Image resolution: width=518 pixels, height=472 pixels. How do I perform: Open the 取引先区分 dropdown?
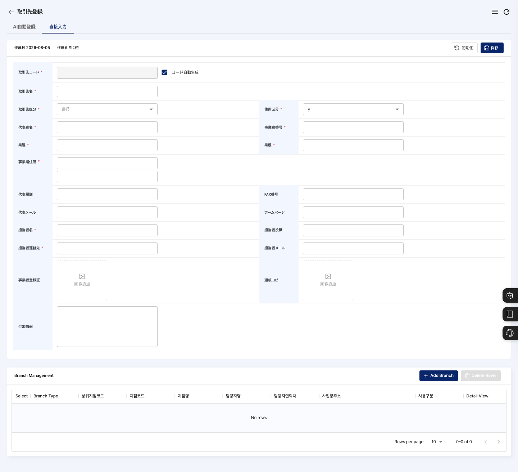tap(107, 109)
